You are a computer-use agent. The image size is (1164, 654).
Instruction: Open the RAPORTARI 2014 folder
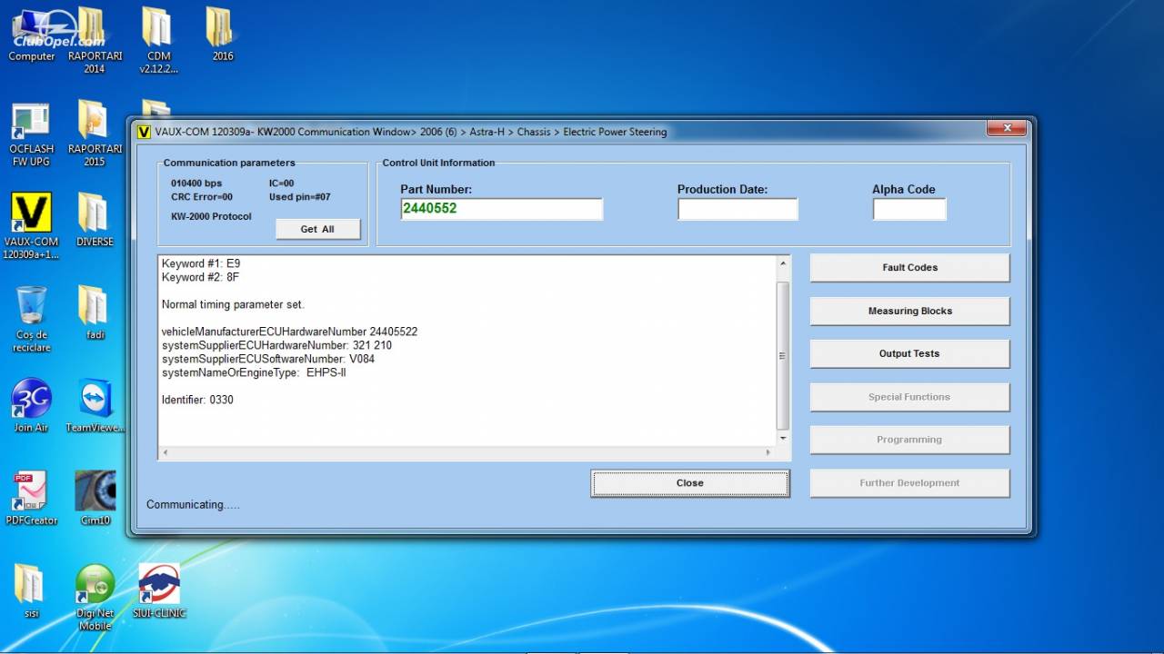tap(95, 40)
